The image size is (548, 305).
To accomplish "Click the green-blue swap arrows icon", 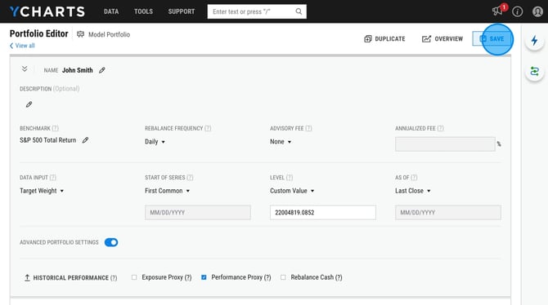I will point(534,72).
